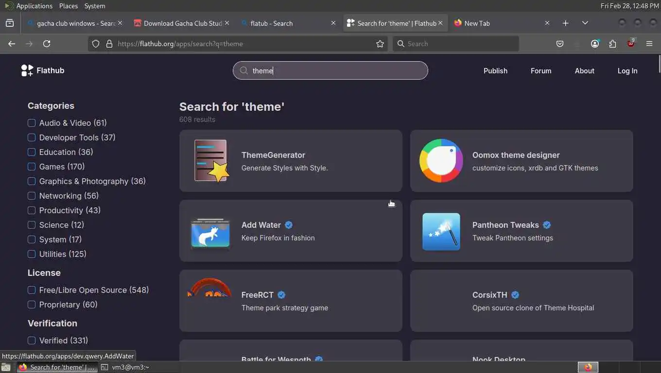Check Audio & Video category
661x373 pixels.
[x=32, y=123]
